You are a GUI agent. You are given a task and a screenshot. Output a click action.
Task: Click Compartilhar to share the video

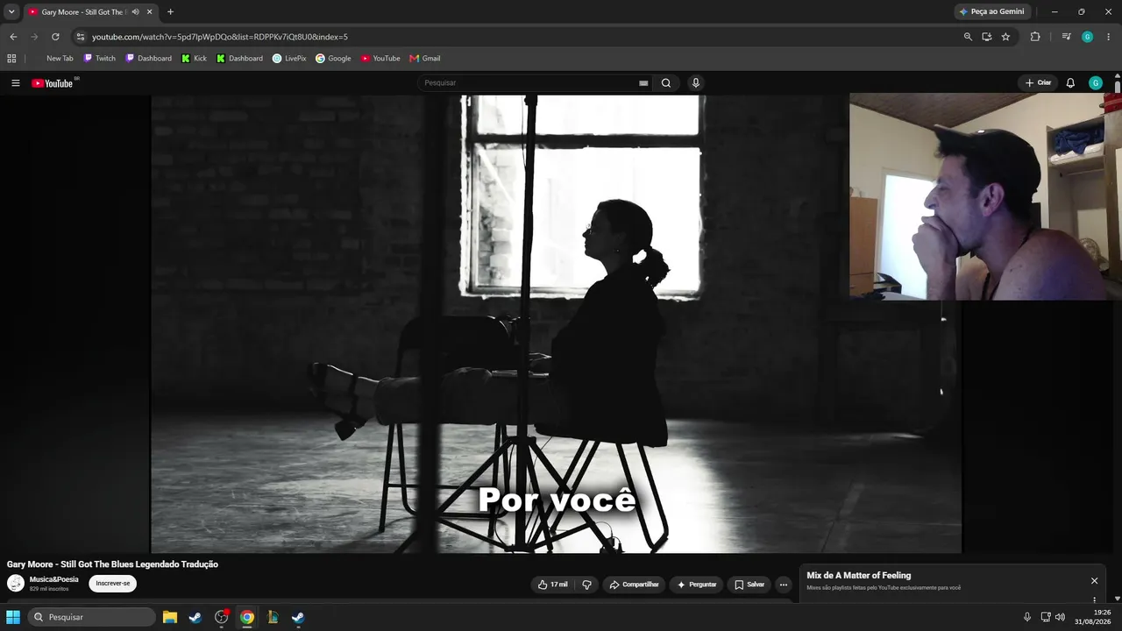point(634,585)
